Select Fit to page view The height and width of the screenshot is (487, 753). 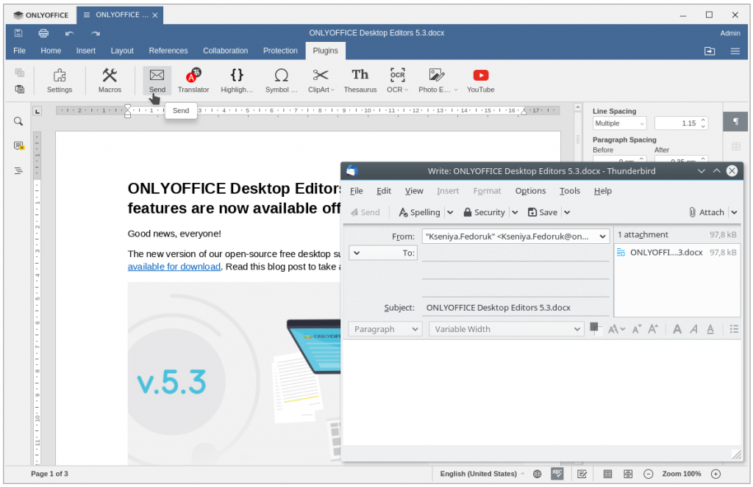point(607,474)
